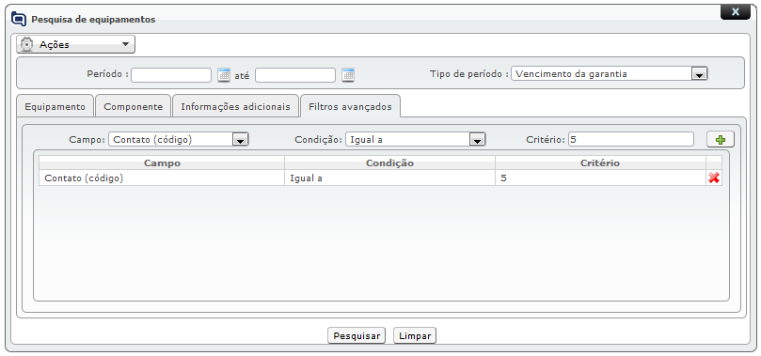Expand the Condição dropdown arrow
761x356 pixels.
pos(478,140)
